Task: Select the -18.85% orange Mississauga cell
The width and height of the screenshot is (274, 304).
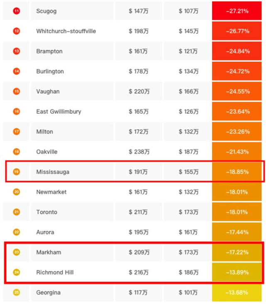Action: (237, 172)
